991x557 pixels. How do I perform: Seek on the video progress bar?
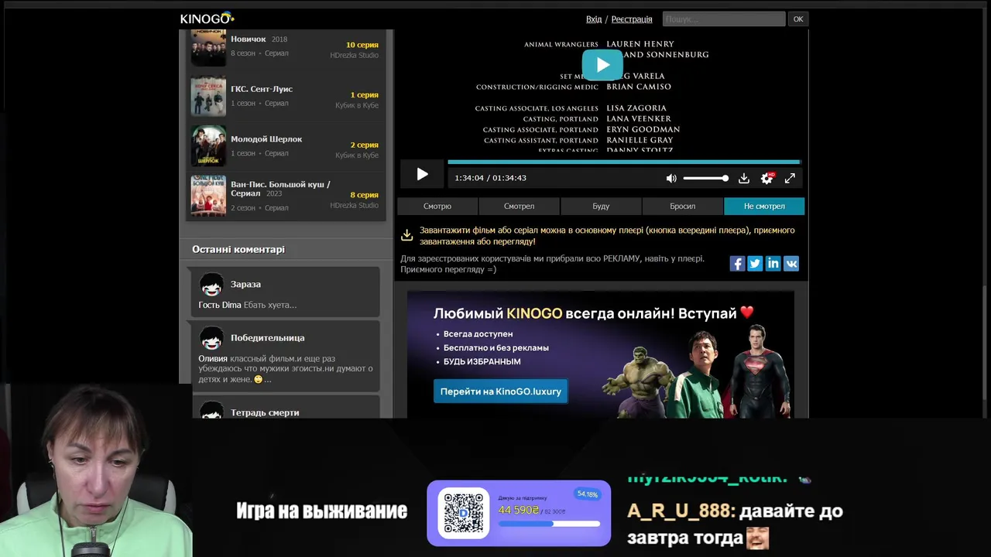point(623,162)
